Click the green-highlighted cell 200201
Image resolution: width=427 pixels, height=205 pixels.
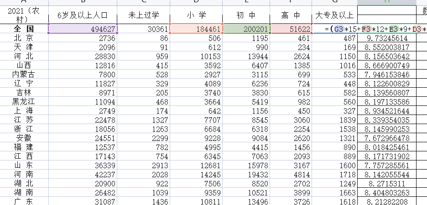[x=246, y=29]
